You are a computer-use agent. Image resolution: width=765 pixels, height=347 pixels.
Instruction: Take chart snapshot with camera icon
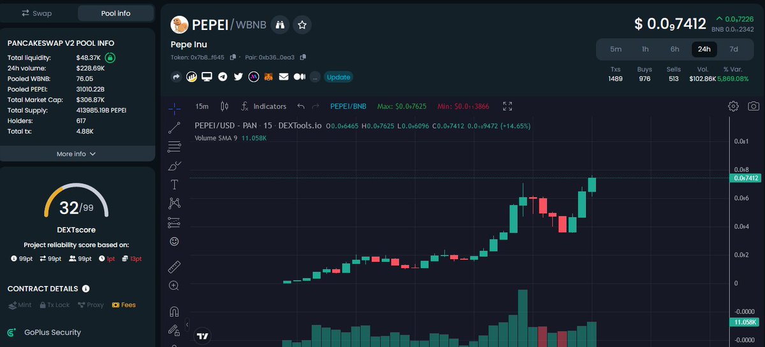[x=754, y=106]
